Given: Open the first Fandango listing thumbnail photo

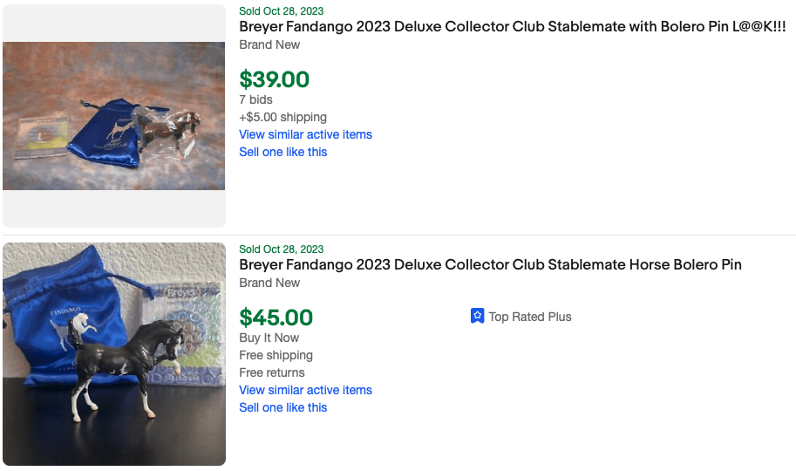Looking at the screenshot, I should tap(114, 116).
